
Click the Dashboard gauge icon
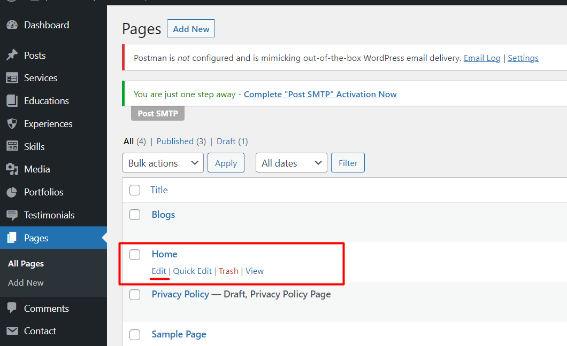(x=12, y=25)
